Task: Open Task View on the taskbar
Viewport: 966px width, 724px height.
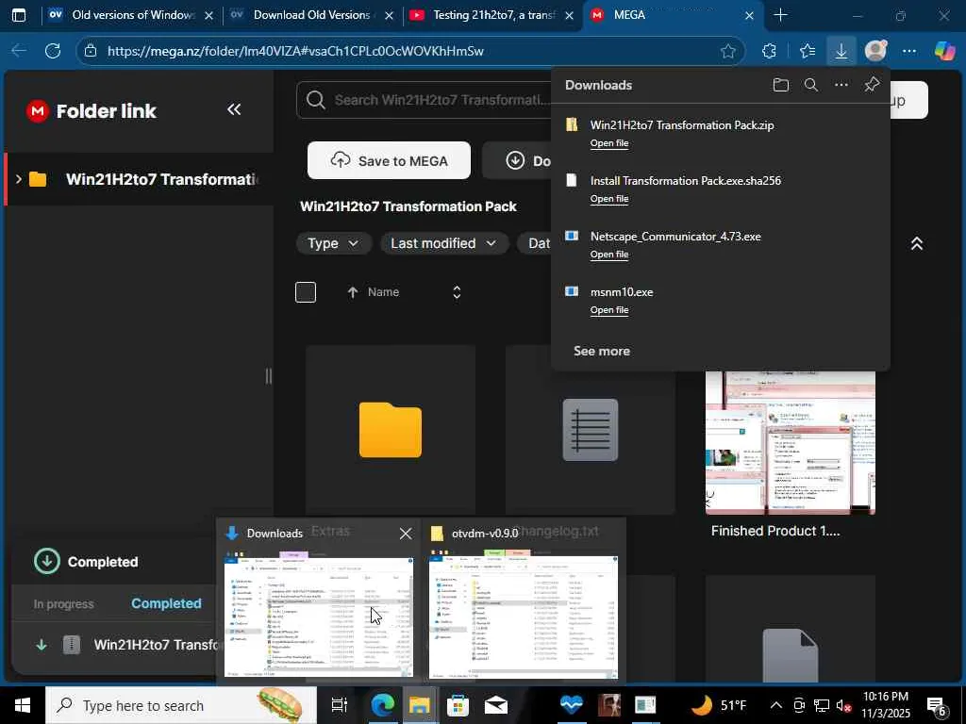Action: (340, 705)
